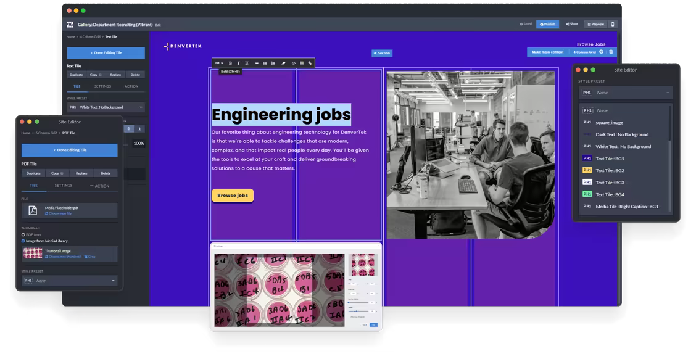Image resolution: width=696 pixels, height=359 pixels.
Task: Click Done Editing Tile in main sidebar
Action: [x=106, y=53]
